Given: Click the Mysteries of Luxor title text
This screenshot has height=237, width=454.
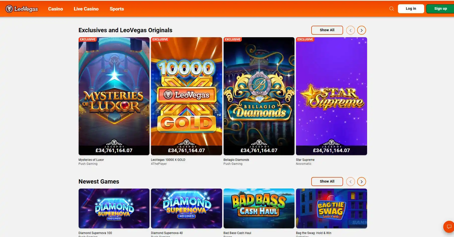Looking at the screenshot, I should click(x=91, y=160).
